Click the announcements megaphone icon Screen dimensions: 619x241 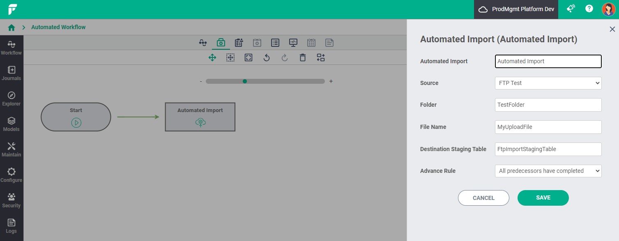[x=571, y=9]
